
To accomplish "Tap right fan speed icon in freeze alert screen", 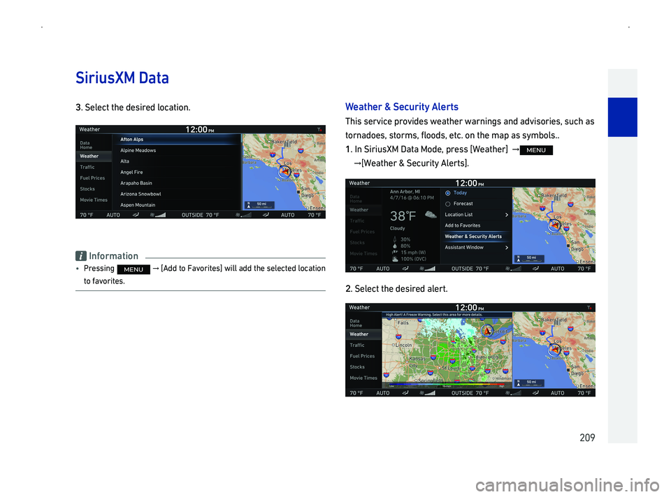I will tap(514, 393).
